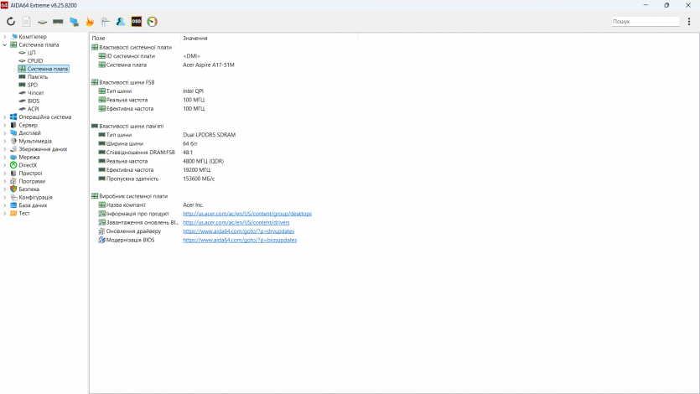Open the acer desktops product info link
700x394 pixels.
pos(247,214)
